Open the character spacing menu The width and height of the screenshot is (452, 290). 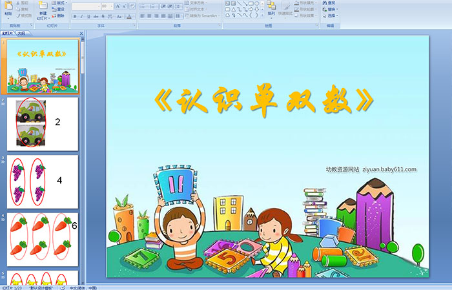pyautogui.click(x=110, y=16)
